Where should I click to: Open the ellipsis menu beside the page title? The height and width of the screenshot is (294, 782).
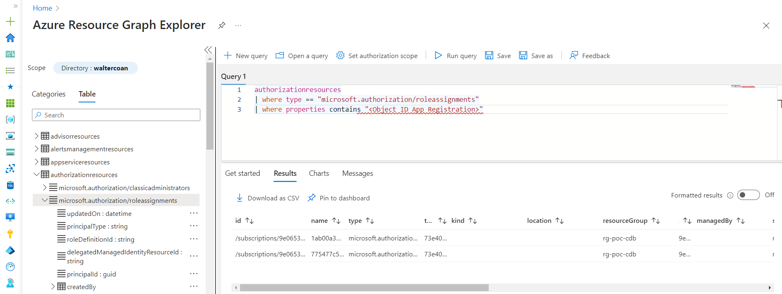pos(238,25)
